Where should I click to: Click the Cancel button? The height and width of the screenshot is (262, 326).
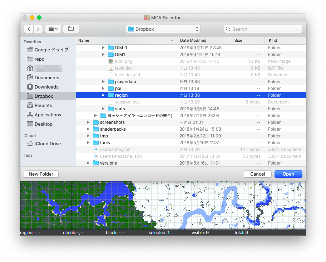point(257,174)
